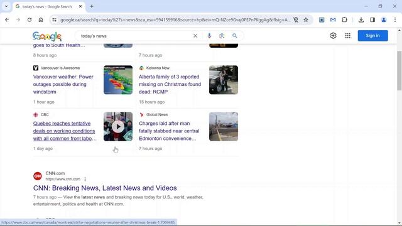Toggle the browser side panel
This screenshot has height=226, width=402.
372,19
